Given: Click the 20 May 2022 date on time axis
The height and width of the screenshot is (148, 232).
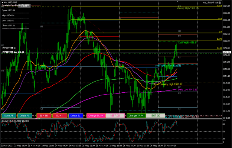Looking at the screenshot, I should tap(6, 145).
